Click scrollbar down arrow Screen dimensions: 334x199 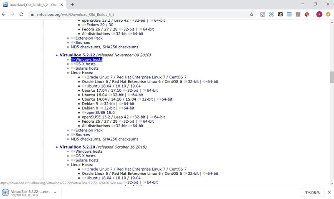pyautogui.click(x=332, y=183)
